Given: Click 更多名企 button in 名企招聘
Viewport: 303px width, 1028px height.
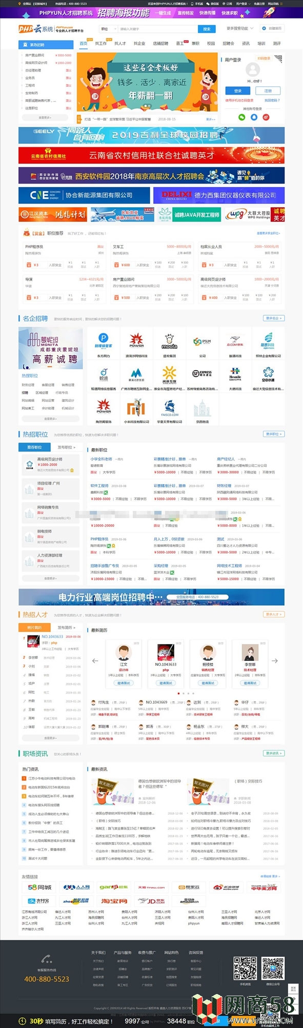Looking at the screenshot, I should [x=274, y=318].
